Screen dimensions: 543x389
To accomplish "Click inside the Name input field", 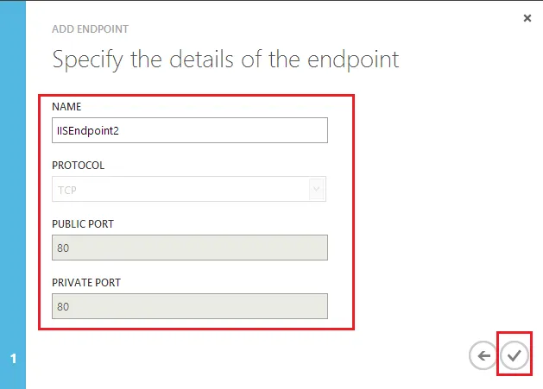I will click(x=190, y=130).
